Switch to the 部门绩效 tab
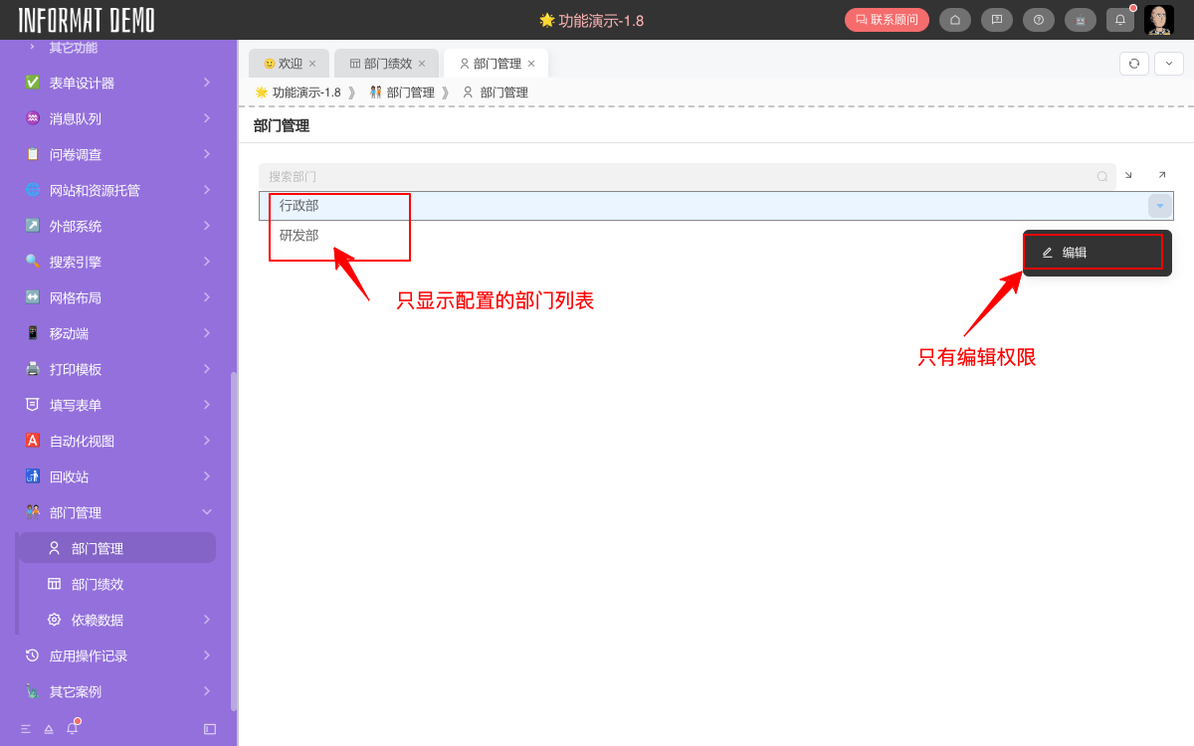1194x746 pixels. (386, 63)
